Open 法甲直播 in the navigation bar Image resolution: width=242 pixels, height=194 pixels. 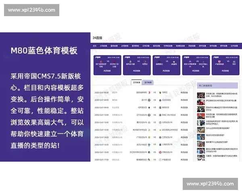click(x=234, y=46)
